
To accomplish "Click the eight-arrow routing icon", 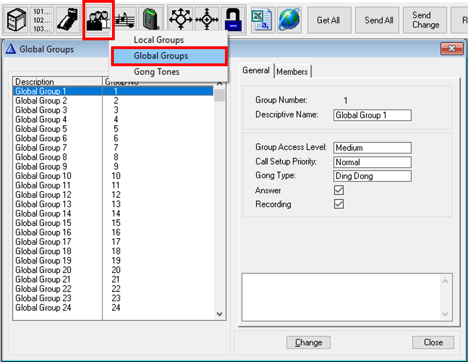I will [x=181, y=20].
